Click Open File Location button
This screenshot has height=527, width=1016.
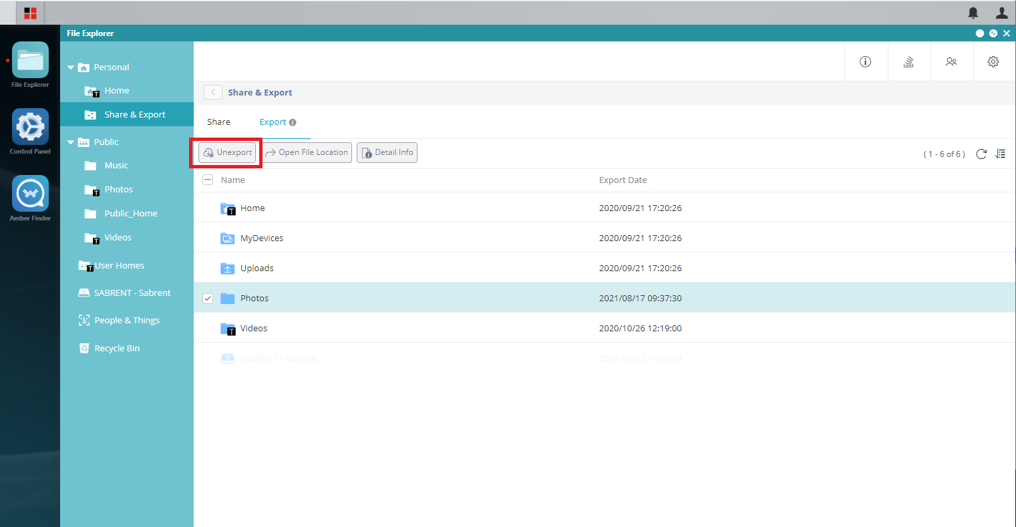(307, 152)
